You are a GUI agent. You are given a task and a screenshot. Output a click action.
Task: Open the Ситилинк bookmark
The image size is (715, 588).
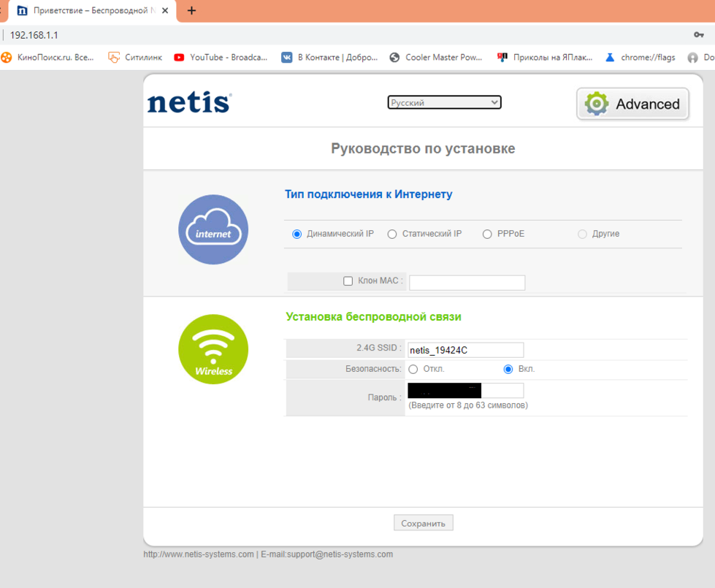click(135, 57)
